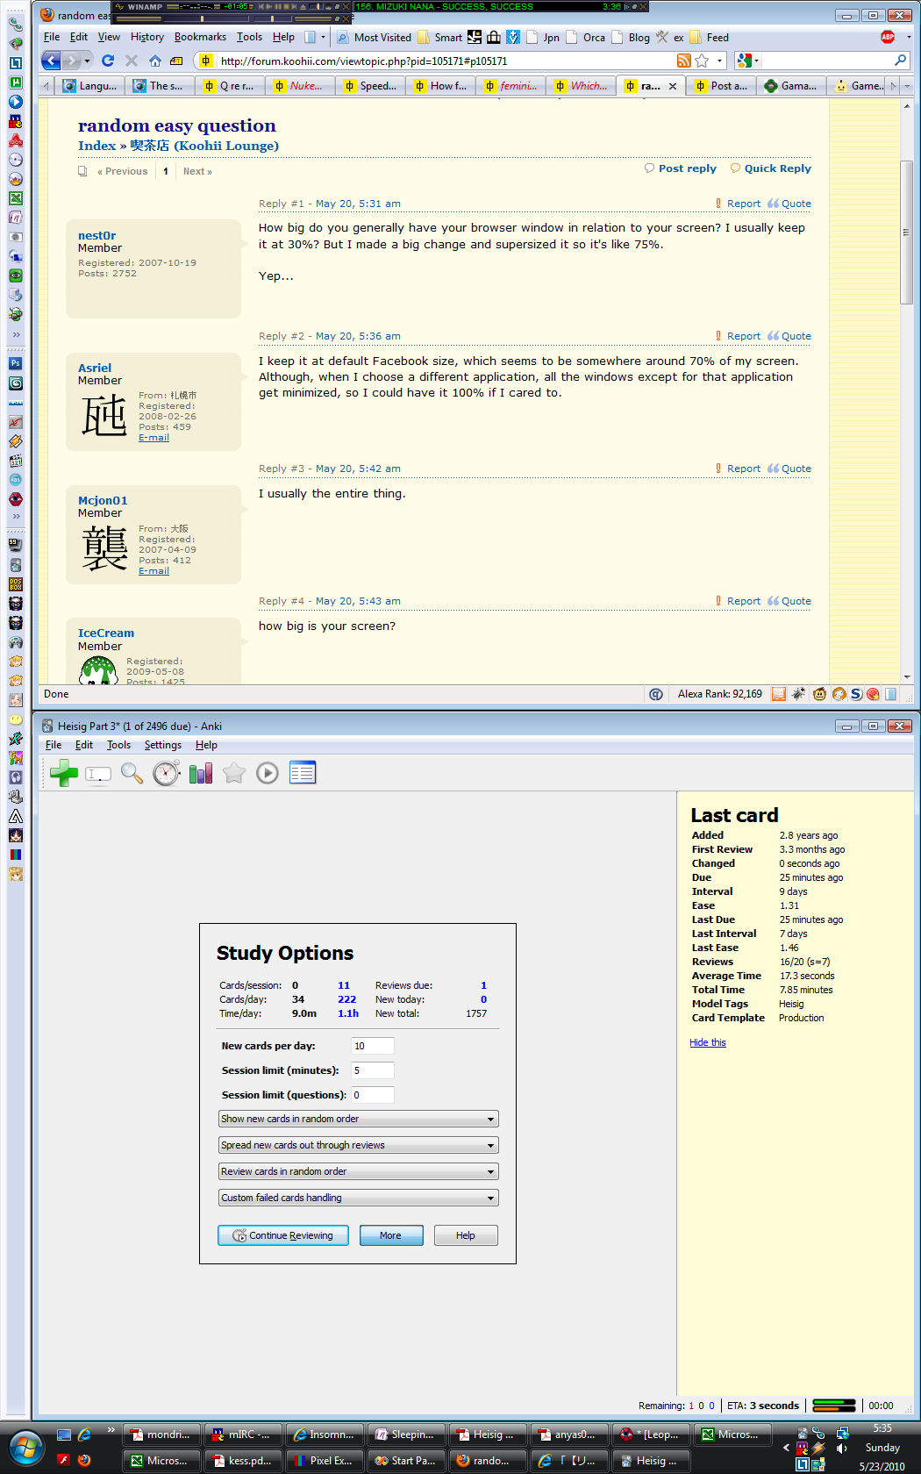Image resolution: width=921 pixels, height=1474 pixels.
Task: Click the Continue Reviewing button
Action: (x=282, y=1235)
